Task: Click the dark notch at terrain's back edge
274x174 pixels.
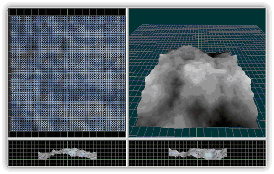Action: click(x=217, y=54)
